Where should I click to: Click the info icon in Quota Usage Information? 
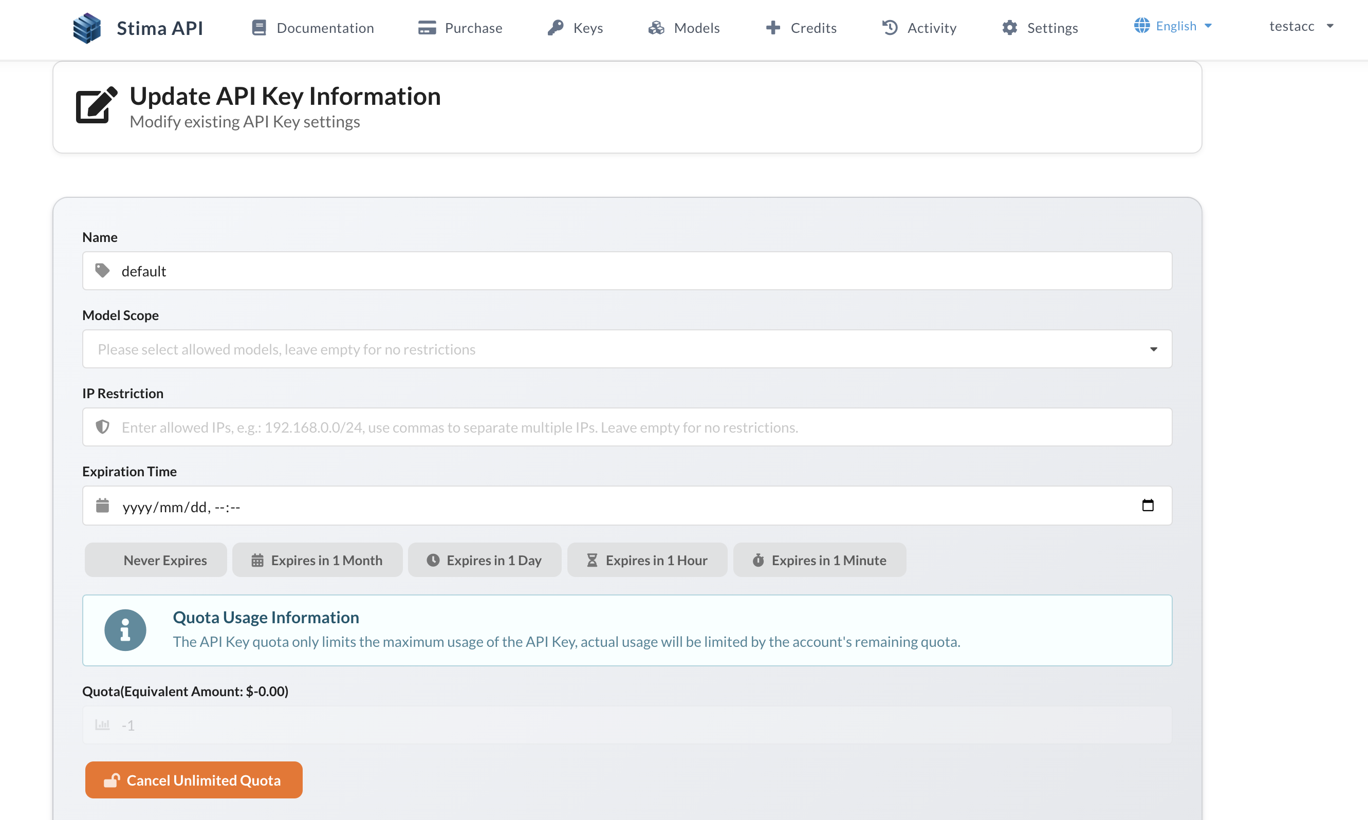(125, 630)
